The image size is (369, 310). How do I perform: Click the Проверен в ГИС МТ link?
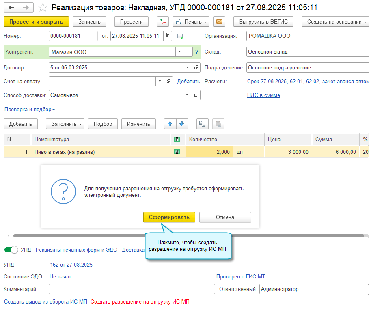pyautogui.click(x=241, y=277)
